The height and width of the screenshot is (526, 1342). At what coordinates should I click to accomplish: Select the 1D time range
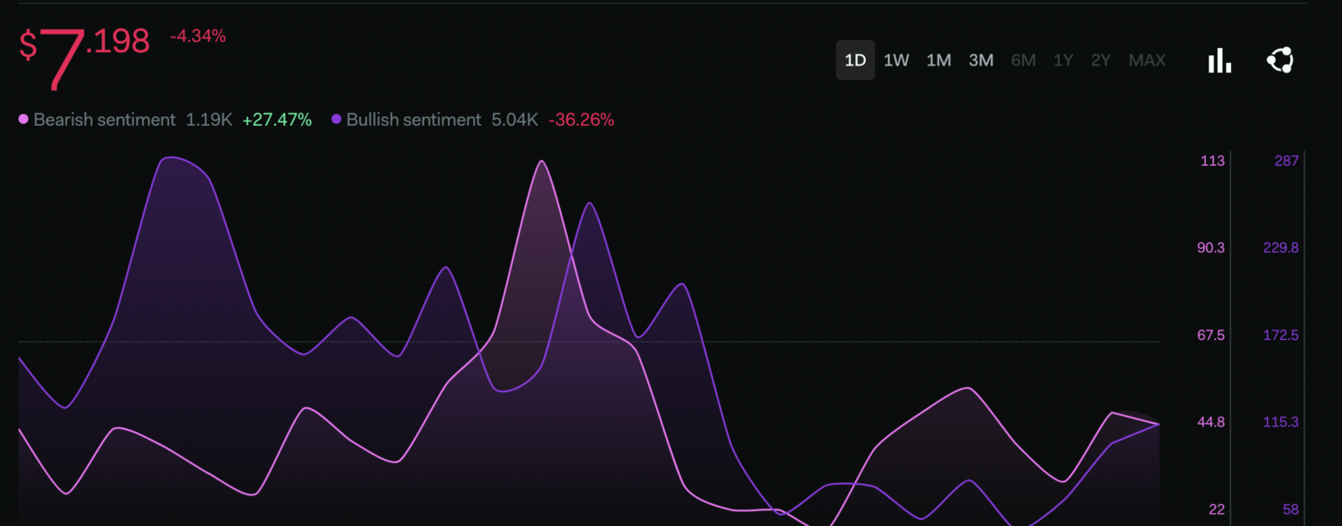point(854,60)
